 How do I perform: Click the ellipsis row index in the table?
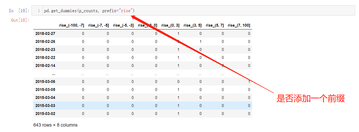53,74
